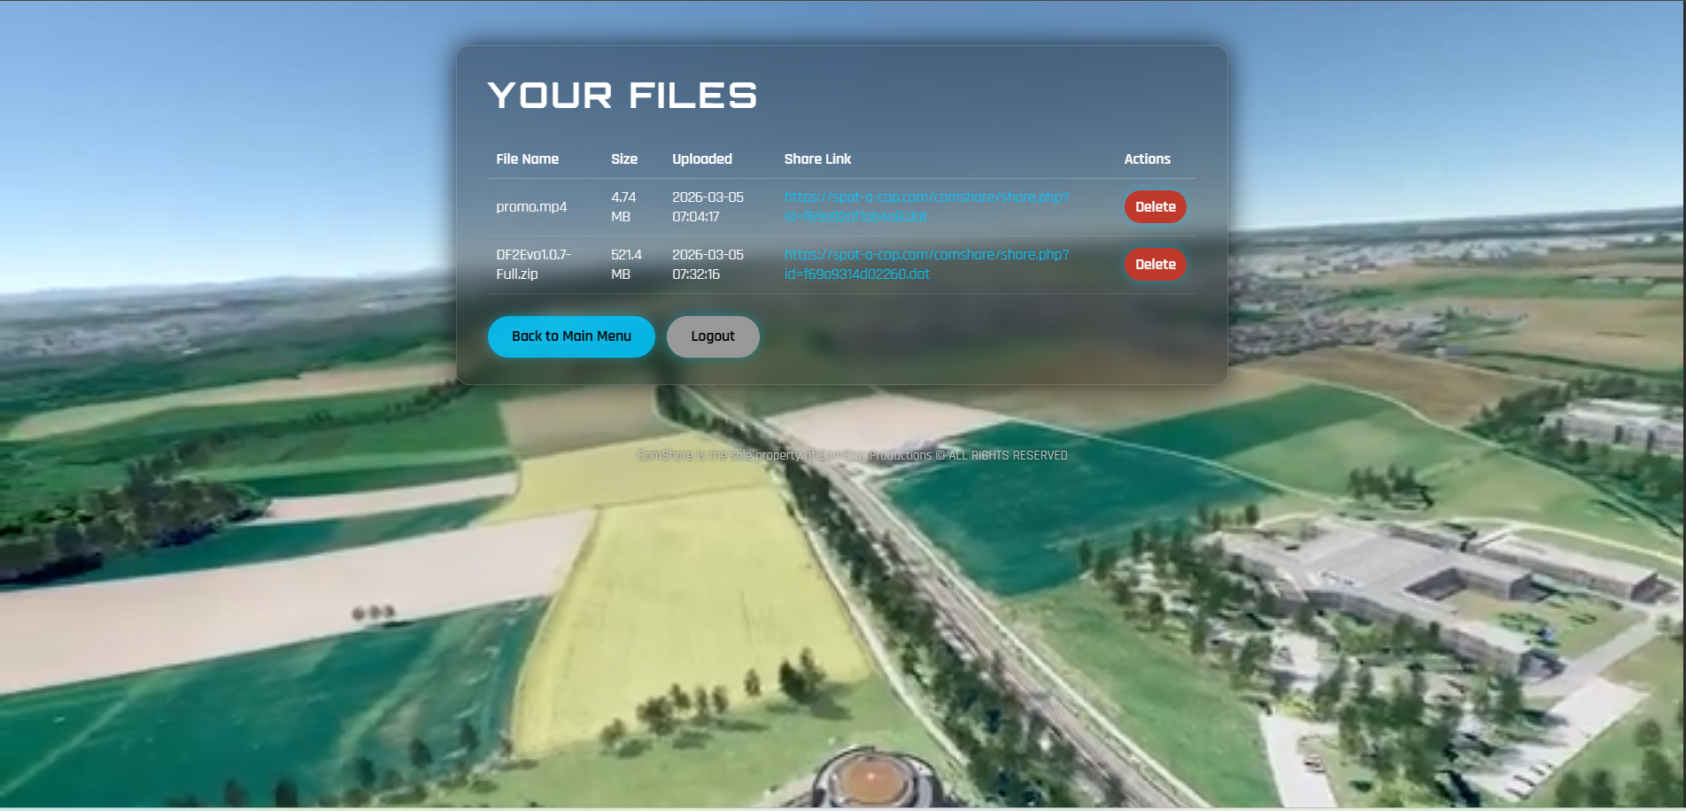
Task: Open the promo.mp4 share link
Action: tap(926, 207)
